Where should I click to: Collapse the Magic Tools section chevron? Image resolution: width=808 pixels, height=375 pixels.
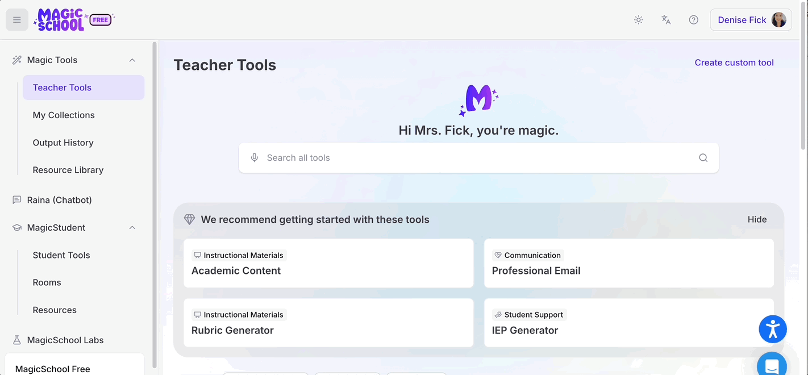132,60
